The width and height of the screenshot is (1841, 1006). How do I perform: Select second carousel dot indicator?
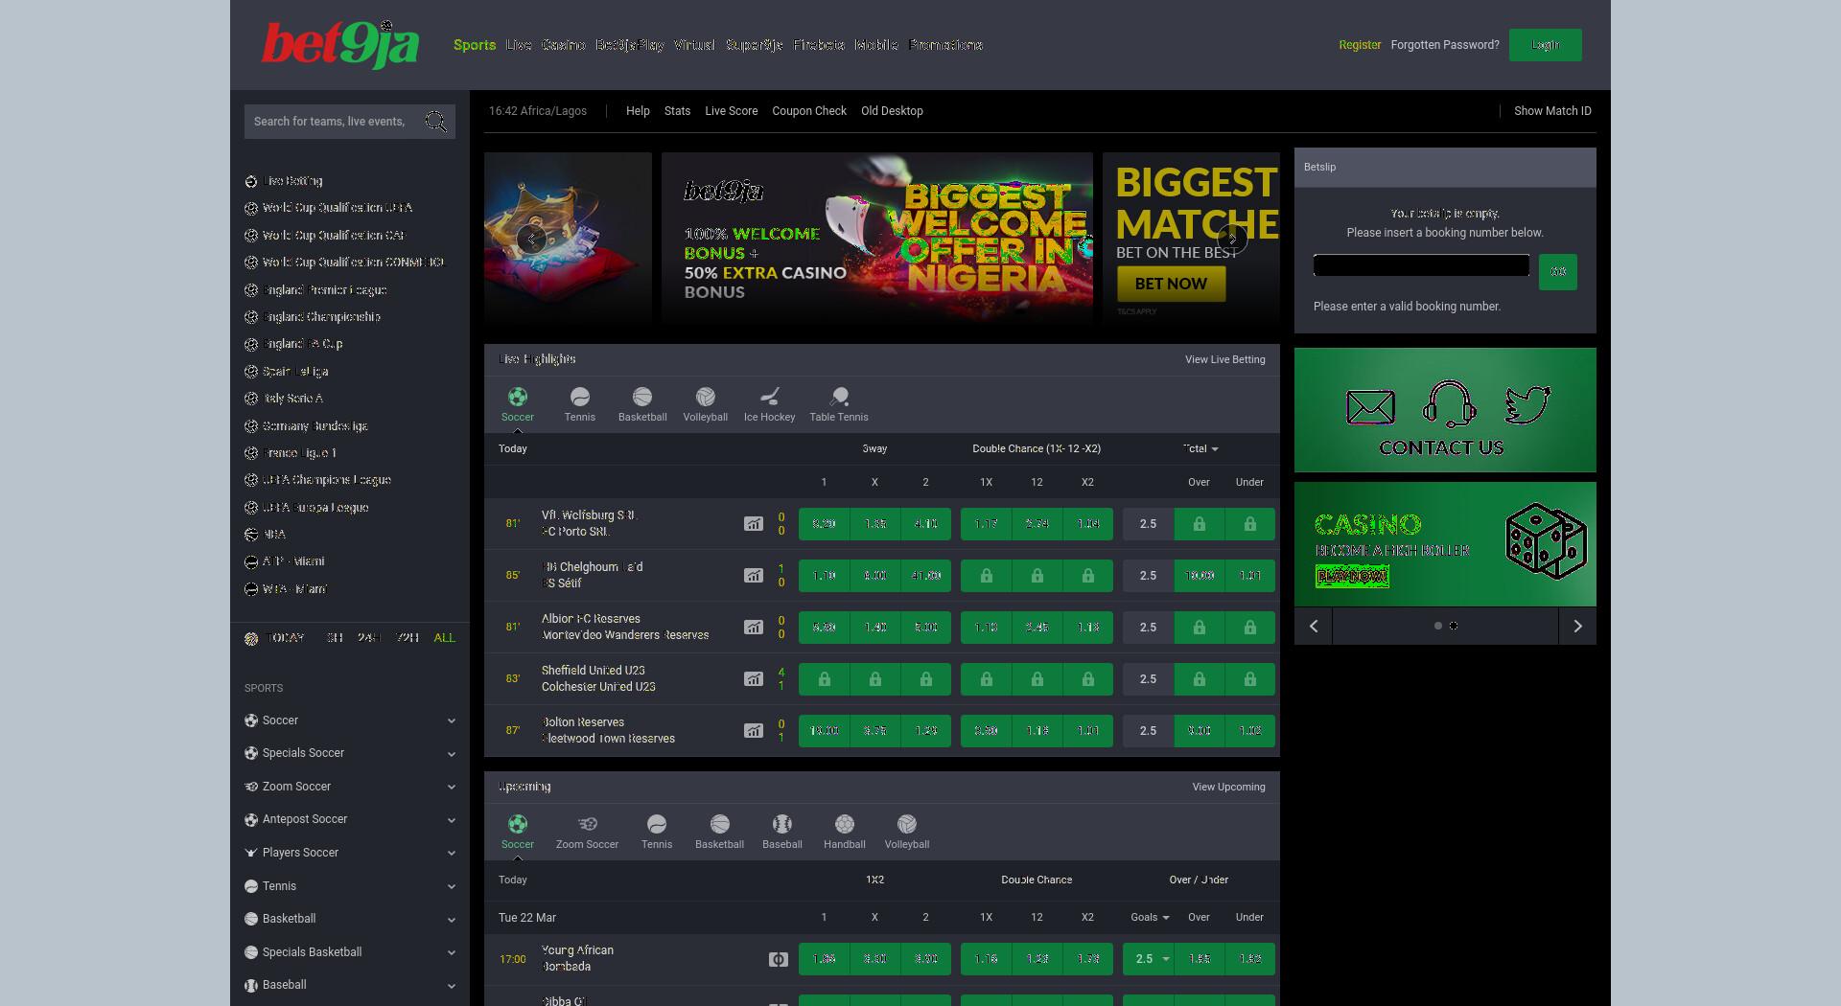point(1454,626)
